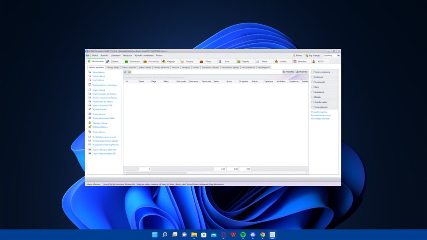The image size is (427, 240).
Task: Click the Wystaw korektę icon
Action: (x=90, y=109)
